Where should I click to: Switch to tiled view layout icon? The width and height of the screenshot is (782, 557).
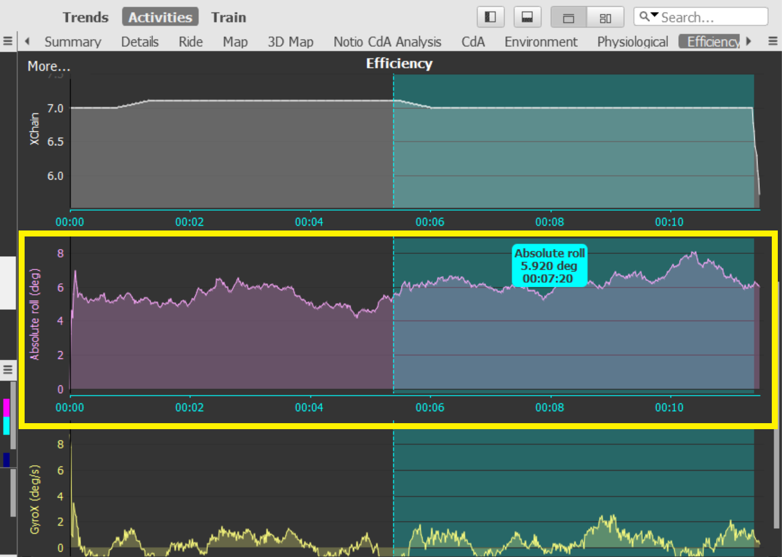[606, 17]
